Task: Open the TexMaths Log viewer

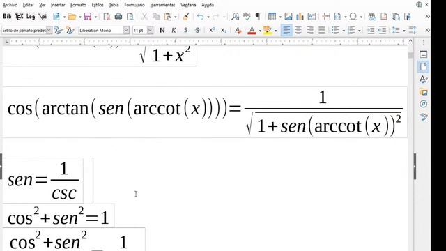Action: (31, 17)
